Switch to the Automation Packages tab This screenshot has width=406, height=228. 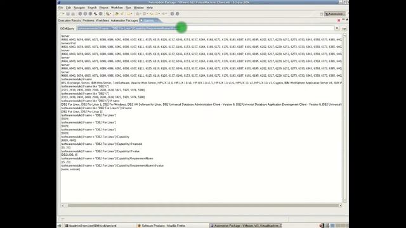(x=124, y=20)
